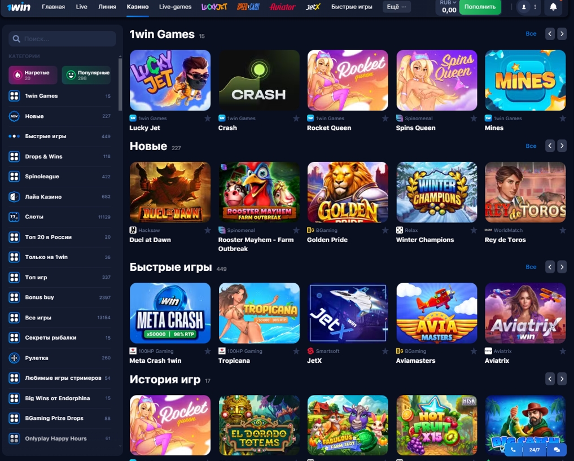Viewport: 574px width, 461px height.
Task: Open the Live-games tab
Action: click(176, 7)
